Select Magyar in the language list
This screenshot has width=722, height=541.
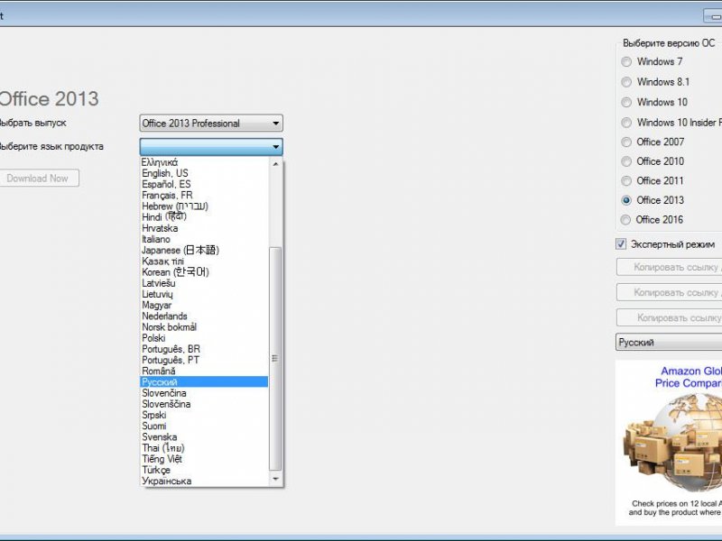(204, 305)
